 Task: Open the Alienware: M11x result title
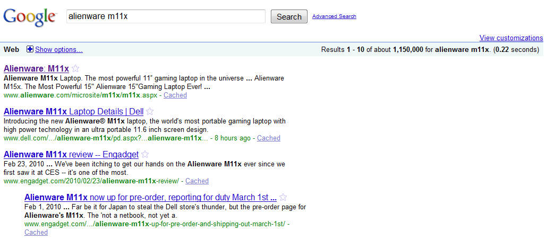(36, 68)
